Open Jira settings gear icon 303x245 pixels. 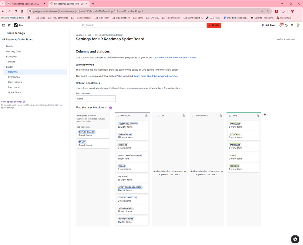292,25
